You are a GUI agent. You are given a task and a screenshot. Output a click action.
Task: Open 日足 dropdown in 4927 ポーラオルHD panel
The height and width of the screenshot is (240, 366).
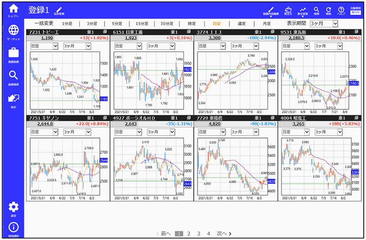tap(128, 132)
